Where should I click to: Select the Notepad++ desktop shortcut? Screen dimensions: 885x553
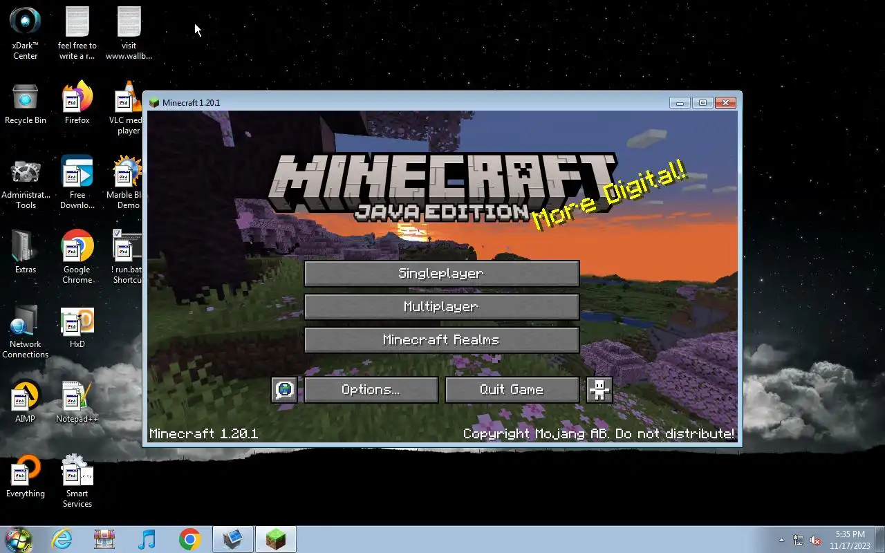click(x=77, y=402)
